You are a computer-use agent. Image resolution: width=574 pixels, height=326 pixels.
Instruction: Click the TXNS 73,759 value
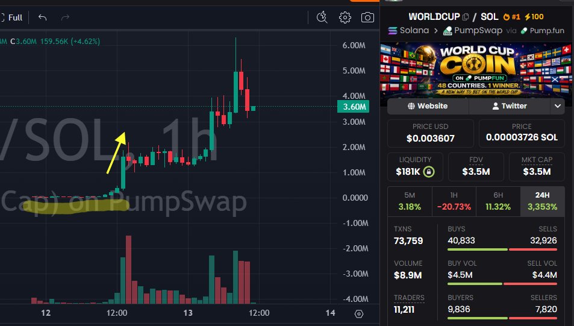pos(408,240)
